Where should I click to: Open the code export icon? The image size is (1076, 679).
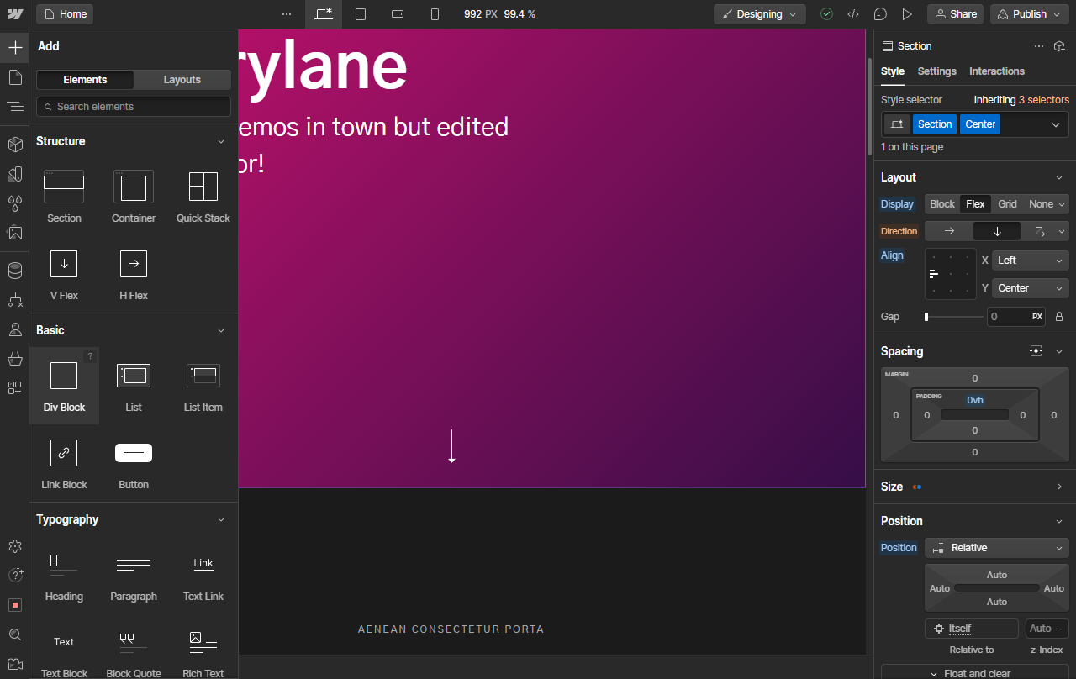(853, 14)
